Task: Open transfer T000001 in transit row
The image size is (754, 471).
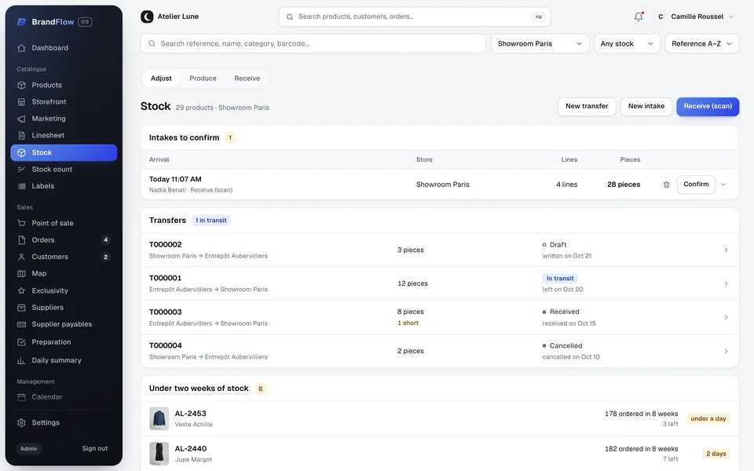Action: [440, 283]
